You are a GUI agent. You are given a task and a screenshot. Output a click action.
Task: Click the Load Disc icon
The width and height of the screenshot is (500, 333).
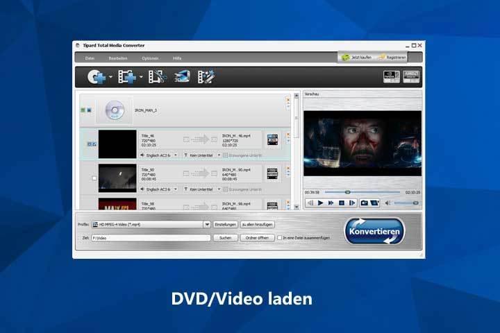(97, 76)
